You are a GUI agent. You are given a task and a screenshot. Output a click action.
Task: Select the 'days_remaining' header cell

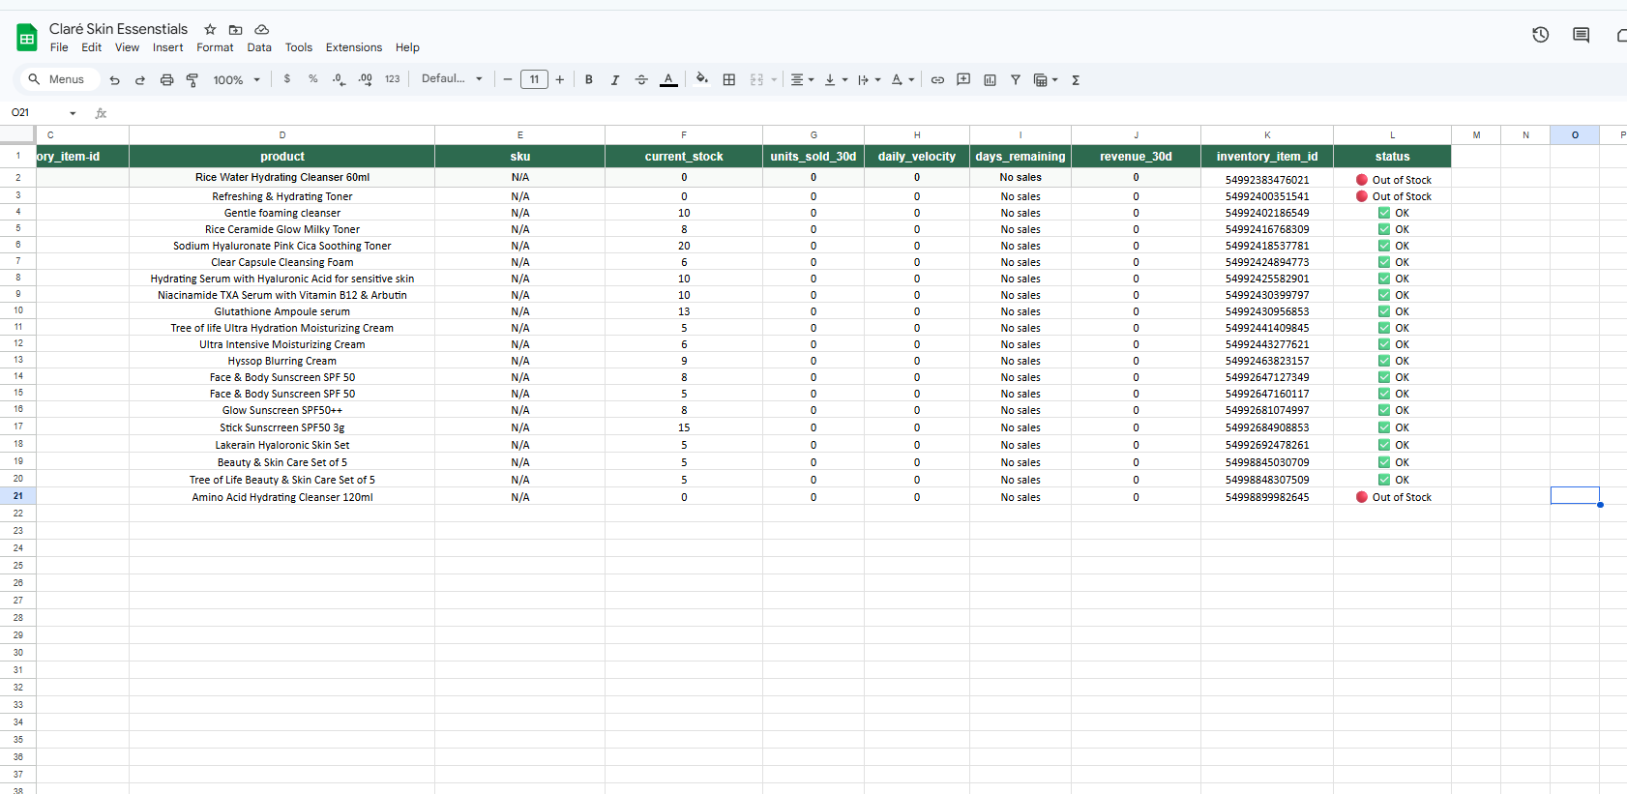pos(1021,157)
